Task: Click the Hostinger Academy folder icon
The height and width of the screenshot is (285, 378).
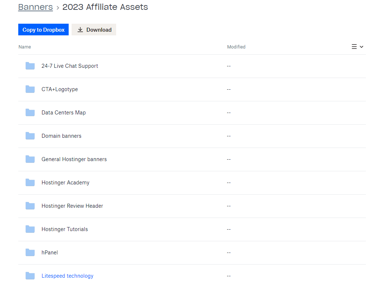Action: point(30,183)
